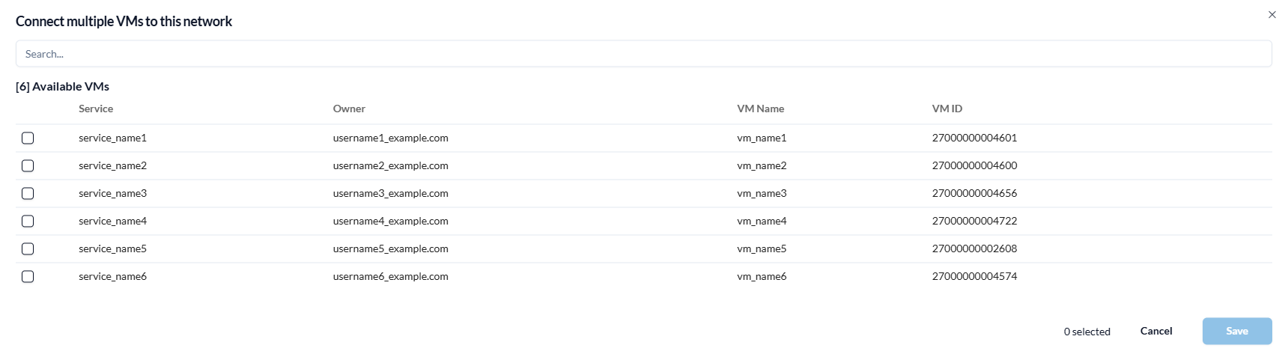Toggle the checkbox for service_name5
The width and height of the screenshot is (1288, 357).
(x=28, y=248)
